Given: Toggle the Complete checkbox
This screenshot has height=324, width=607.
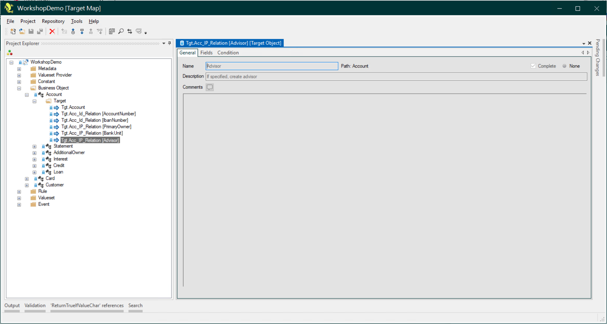Looking at the screenshot, I should (533, 66).
